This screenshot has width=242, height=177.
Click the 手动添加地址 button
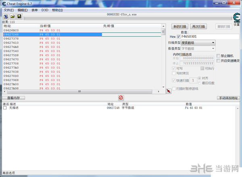[228, 98]
